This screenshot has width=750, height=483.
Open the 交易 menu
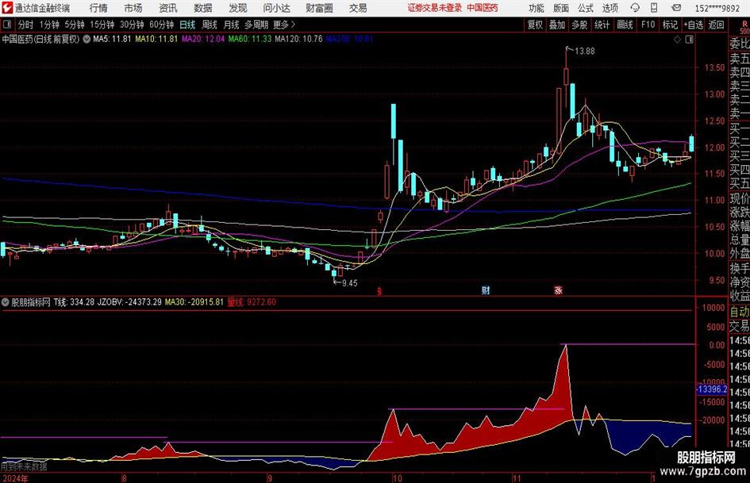point(358,8)
